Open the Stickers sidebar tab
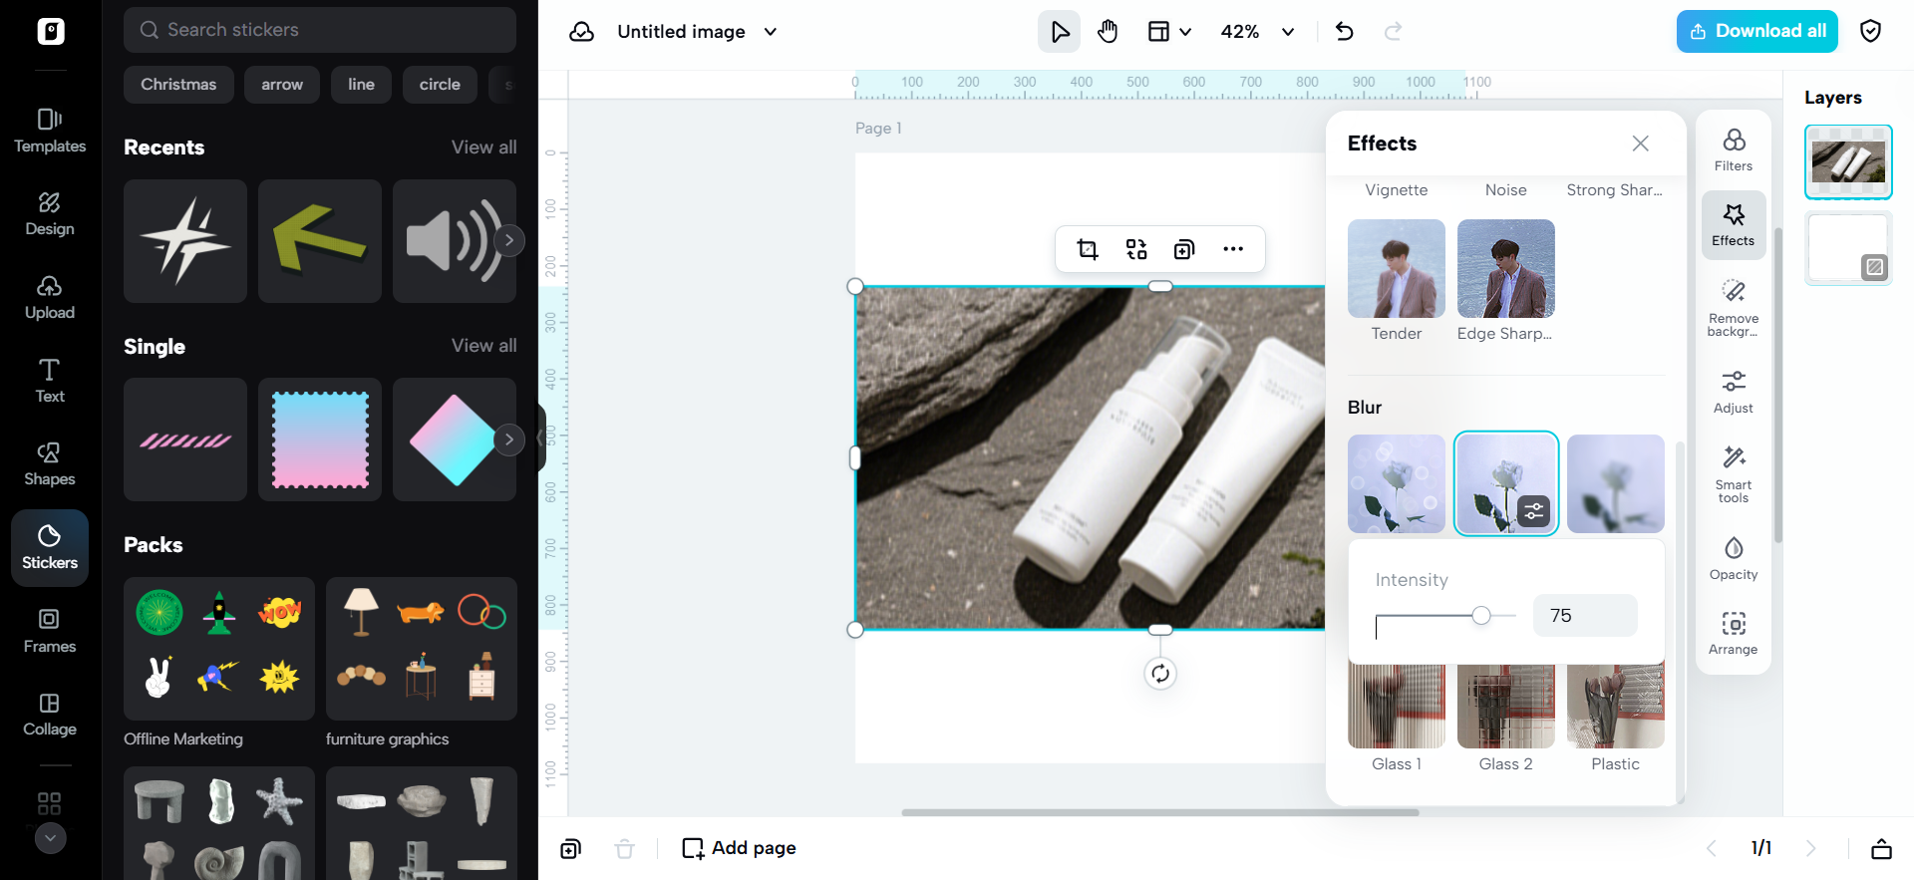 pos(50,548)
